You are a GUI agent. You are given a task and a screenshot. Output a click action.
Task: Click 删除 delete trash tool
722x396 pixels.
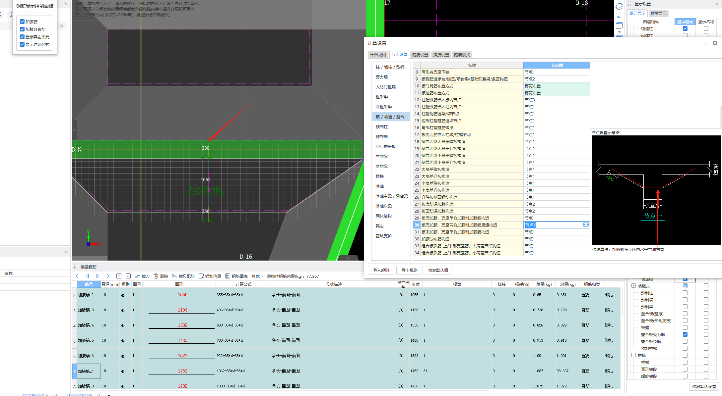161,276
